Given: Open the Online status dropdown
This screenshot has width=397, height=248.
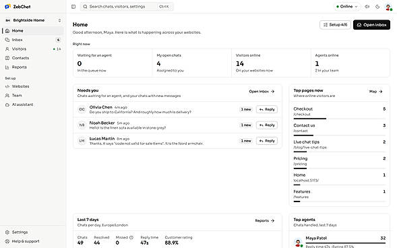Looking at the screenshot, I should [346, 7].
